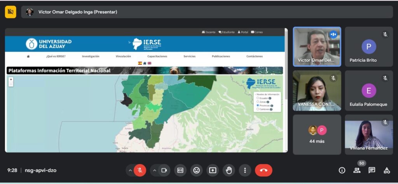Click the home icon in the IERSE navigation bar
Screen dimensions: 398x184
(28, 56)
